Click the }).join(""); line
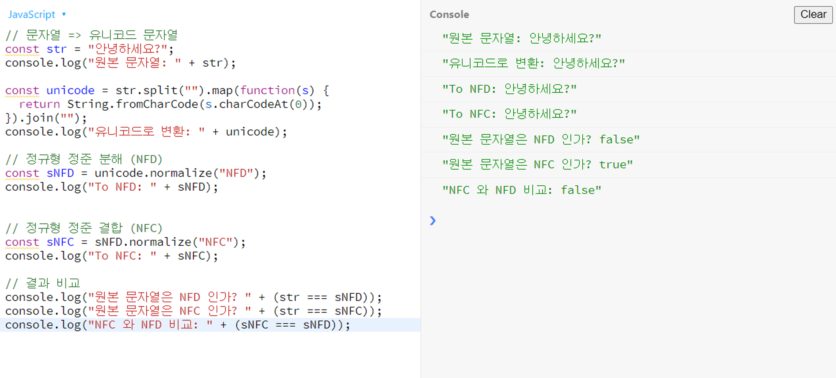The image size is (836, 378). click(x=46, y=118)
